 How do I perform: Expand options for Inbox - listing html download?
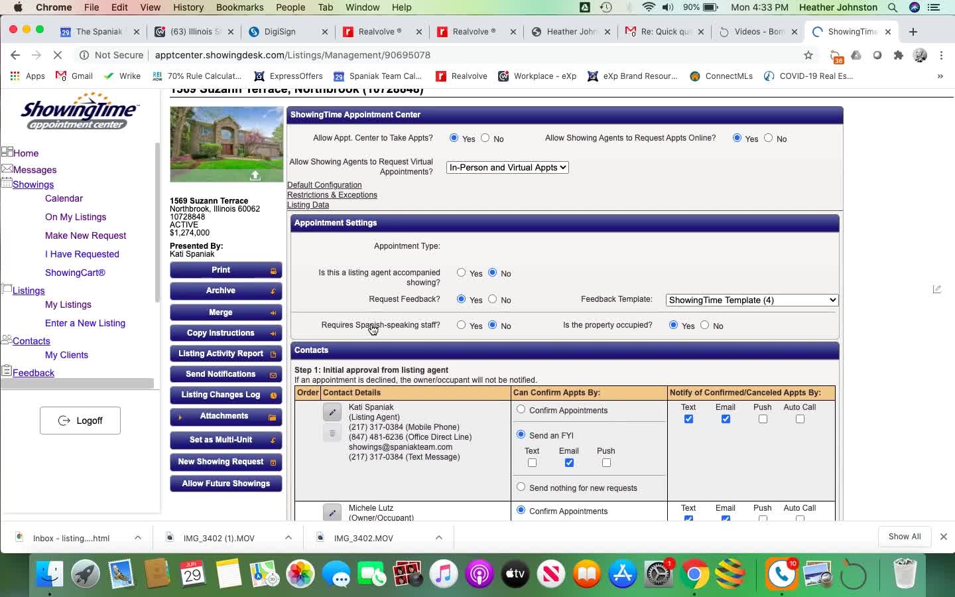[x=138, y=537]
